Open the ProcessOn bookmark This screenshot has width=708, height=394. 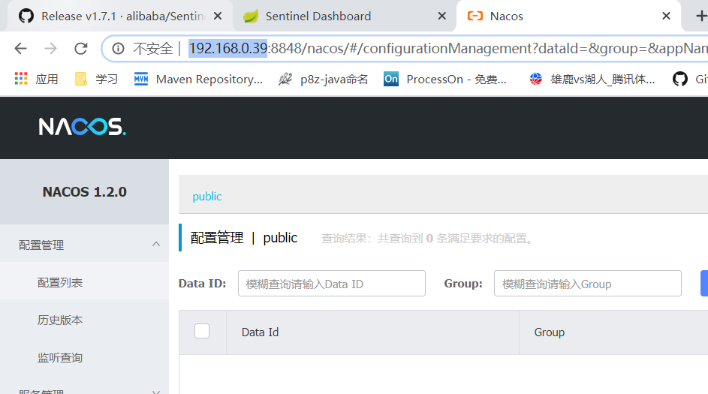coord(445,79)
